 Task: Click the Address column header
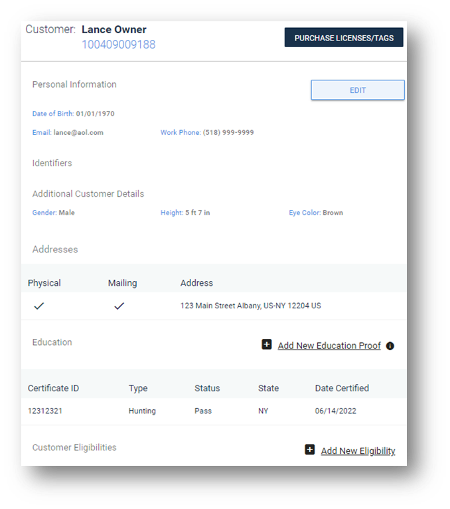pos(196,283)
